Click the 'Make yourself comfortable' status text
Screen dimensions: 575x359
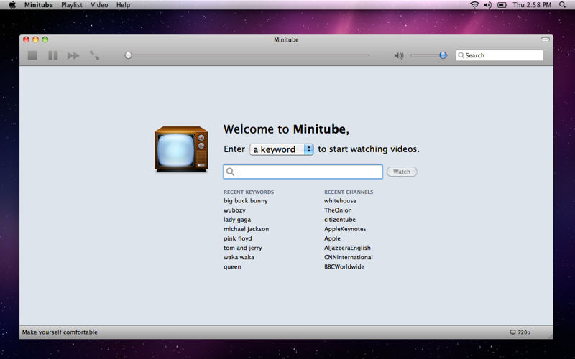(60, 332)
